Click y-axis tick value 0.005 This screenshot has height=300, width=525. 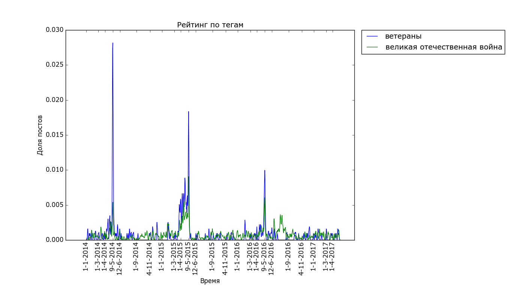coord(54,205)
